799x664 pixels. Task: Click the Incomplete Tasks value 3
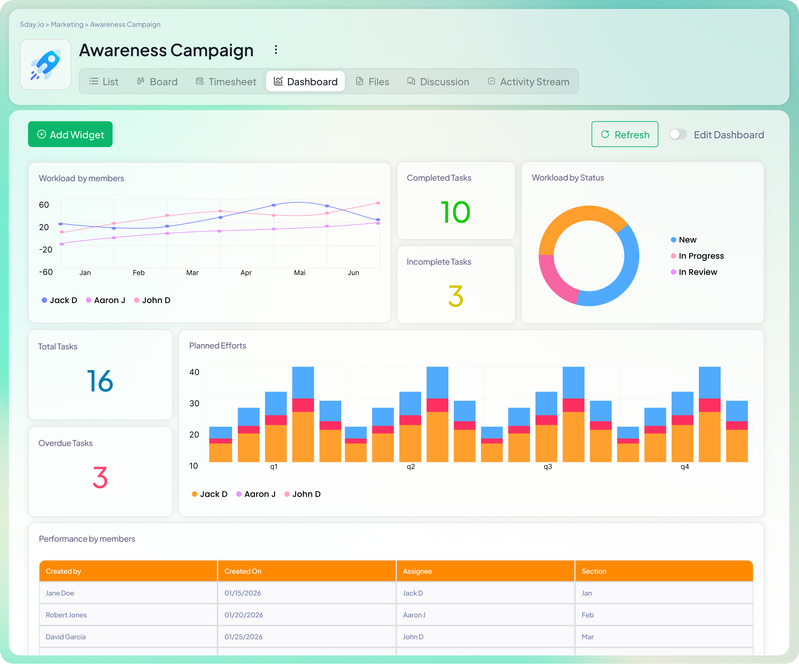click(455, 296)
